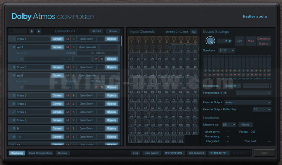Solo Track 7 connection
The height and width of the screenshot is (165, 282).
tap(73, 112)
